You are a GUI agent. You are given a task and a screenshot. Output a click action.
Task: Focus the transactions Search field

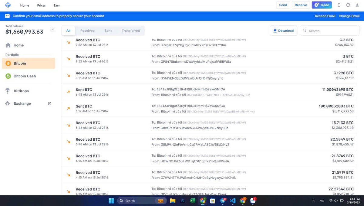pyautogui.click(x=330, y=31)
